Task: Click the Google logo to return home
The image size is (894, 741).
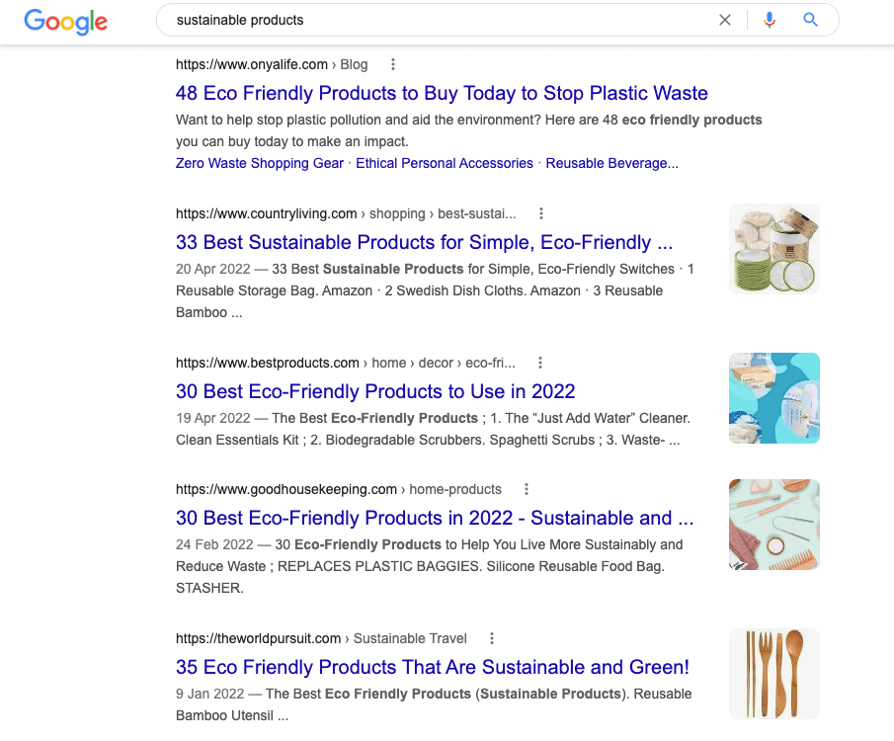Action: [x=65, y=22]
